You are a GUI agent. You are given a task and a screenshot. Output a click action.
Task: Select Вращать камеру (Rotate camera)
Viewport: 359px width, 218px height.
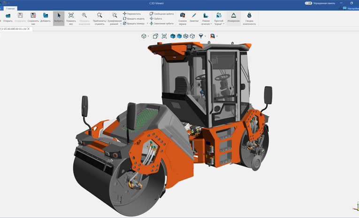click(x=134, y=23)
